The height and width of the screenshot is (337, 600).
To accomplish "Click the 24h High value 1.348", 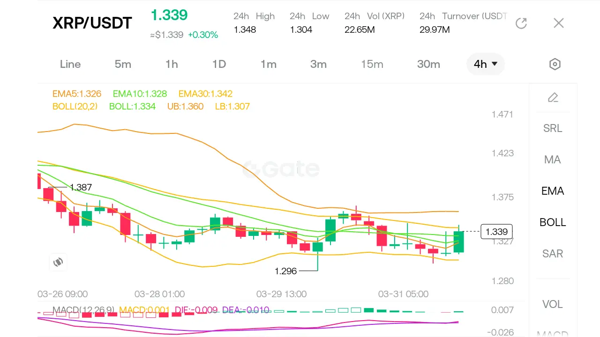I will 245,30.
